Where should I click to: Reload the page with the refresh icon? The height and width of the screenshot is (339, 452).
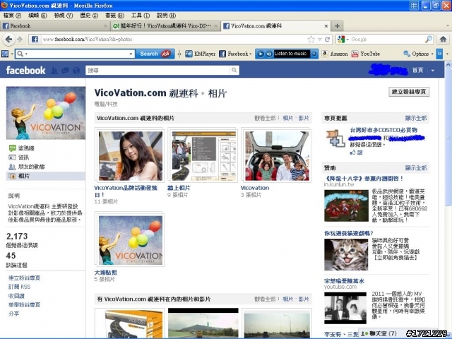pos(327,40)
